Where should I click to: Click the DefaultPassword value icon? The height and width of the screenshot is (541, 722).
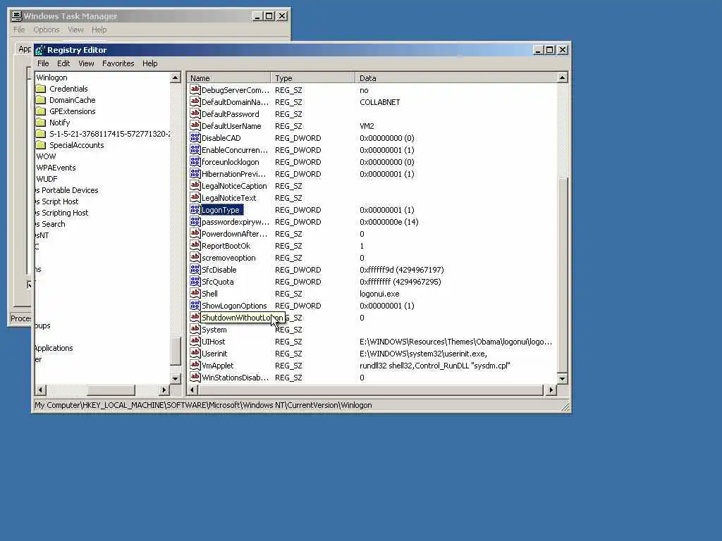coord(195,113)
